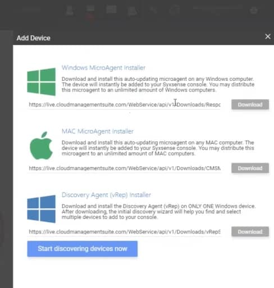Click the dimmed grid icon in top bar
The height and width of the screenshot is (288, 274).
click(111, 10)
